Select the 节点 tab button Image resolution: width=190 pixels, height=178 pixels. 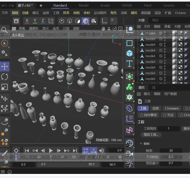coord(168,115)
